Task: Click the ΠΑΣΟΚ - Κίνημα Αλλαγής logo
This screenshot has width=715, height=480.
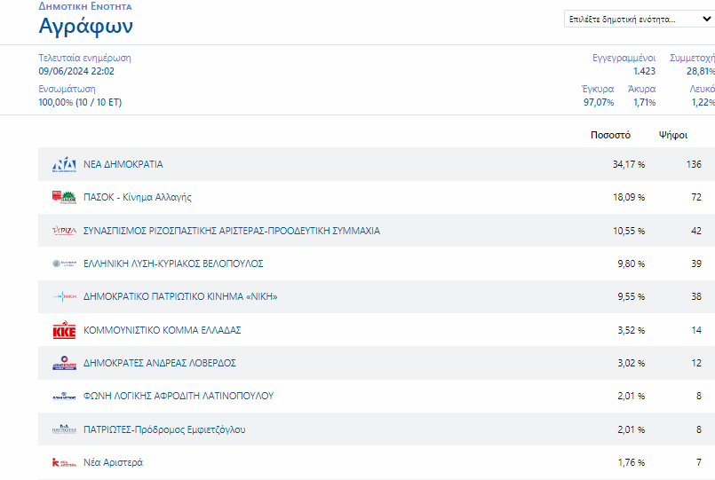Action: 64,197
